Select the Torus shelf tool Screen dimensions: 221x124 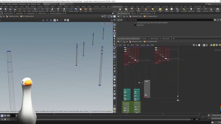click(x=10, y=10)
